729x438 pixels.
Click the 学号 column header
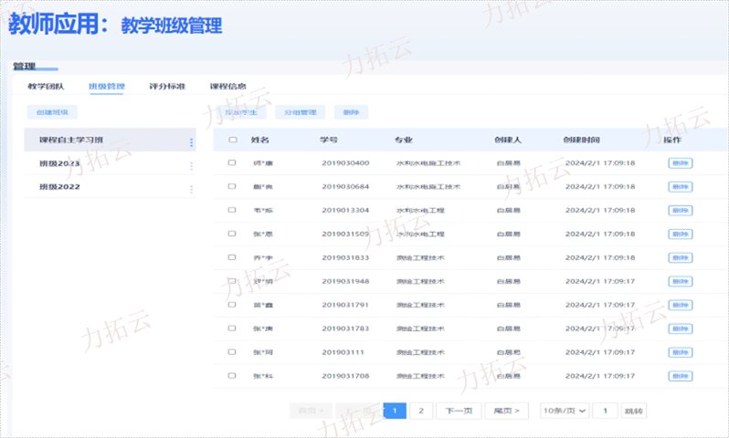[329, 140]
